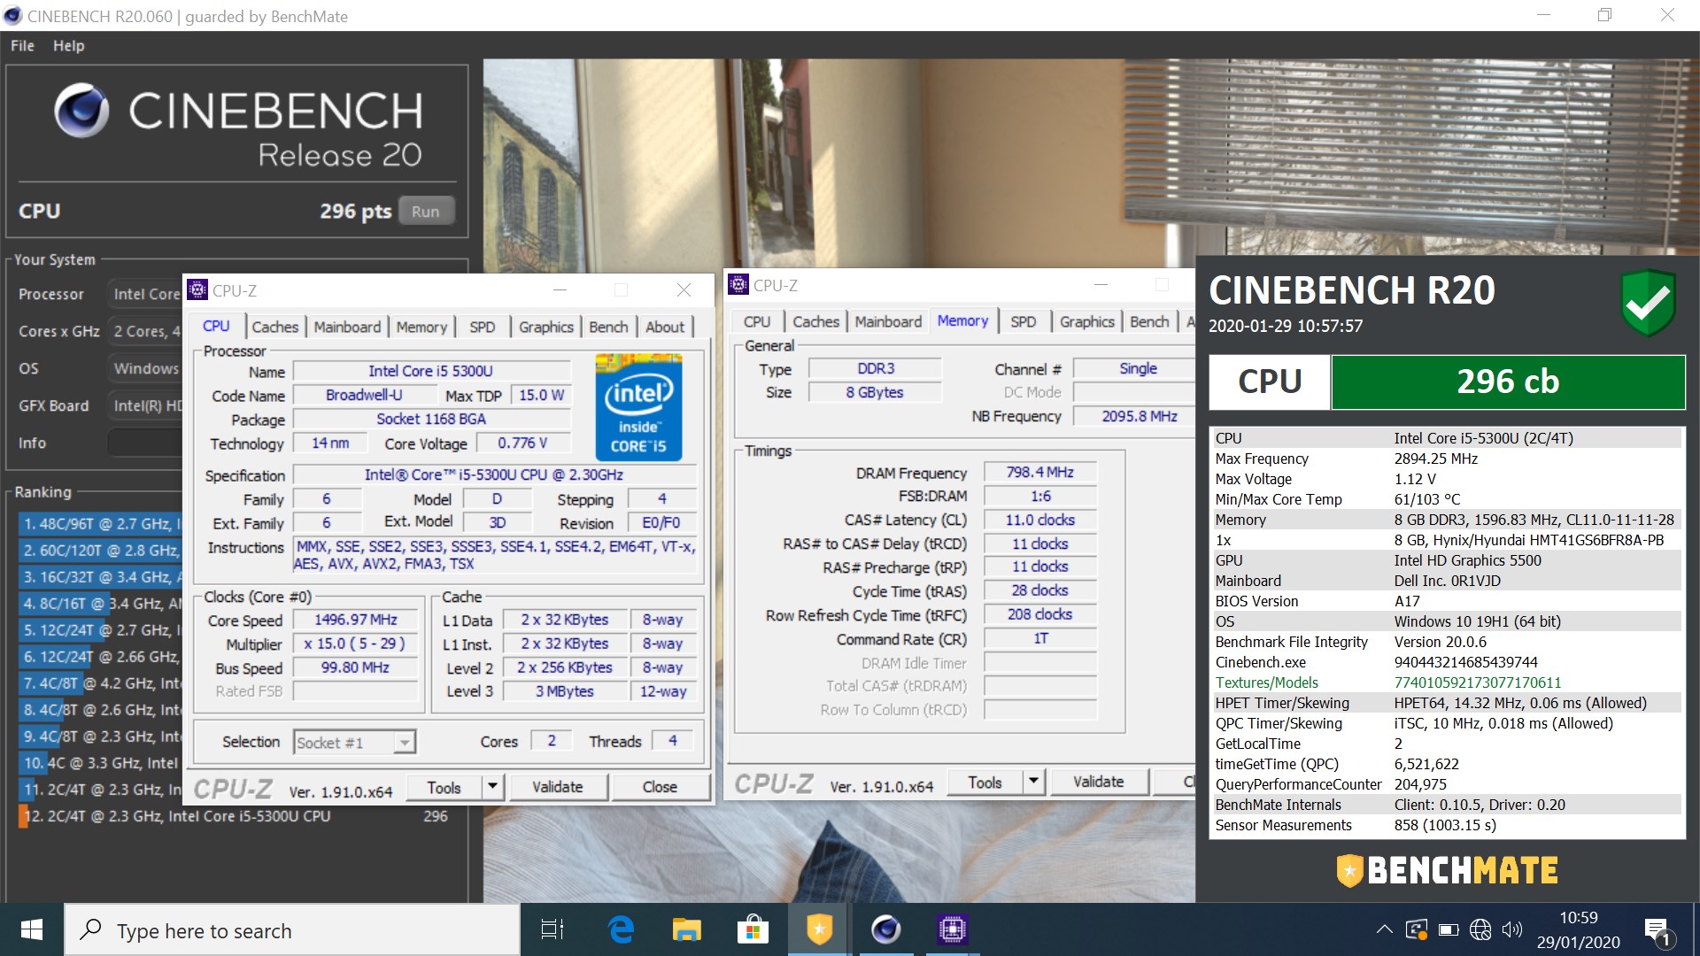
Task: Open File Explorer from taskbar
Action: (x=686, y=929)
